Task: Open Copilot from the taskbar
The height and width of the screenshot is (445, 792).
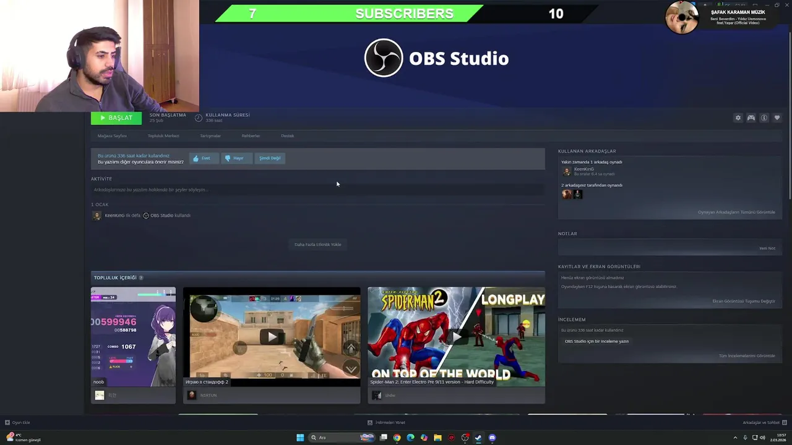Action: pos(424,438)
